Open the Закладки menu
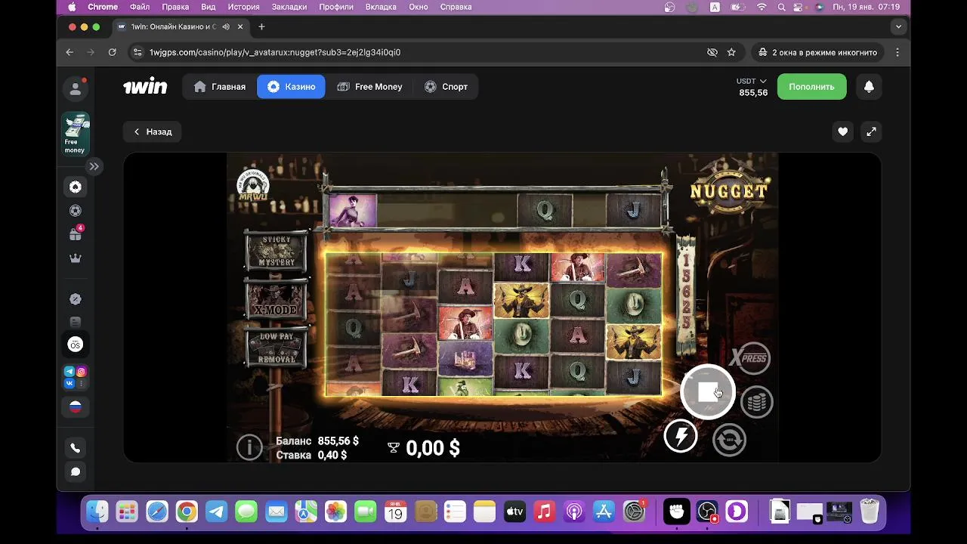Screen dimensions: 967x544 (289, 7)
